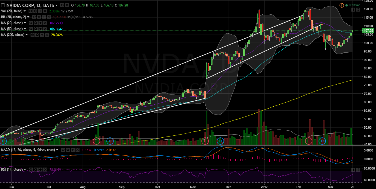The height and width of the screenshot is (189, 376).
Task: Click the orange exclamation warning icon
Action: coord(341,5)
